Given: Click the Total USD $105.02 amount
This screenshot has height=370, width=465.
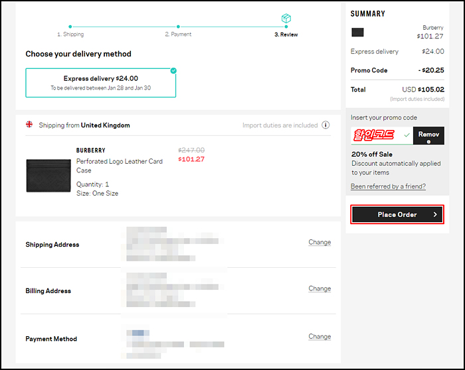Looking at the screenshot, I should [423, 90].
